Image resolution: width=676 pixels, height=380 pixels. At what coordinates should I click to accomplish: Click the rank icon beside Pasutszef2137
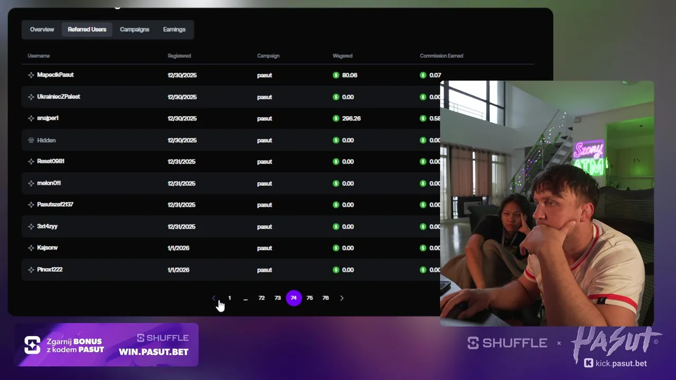(x=31, y=205)
